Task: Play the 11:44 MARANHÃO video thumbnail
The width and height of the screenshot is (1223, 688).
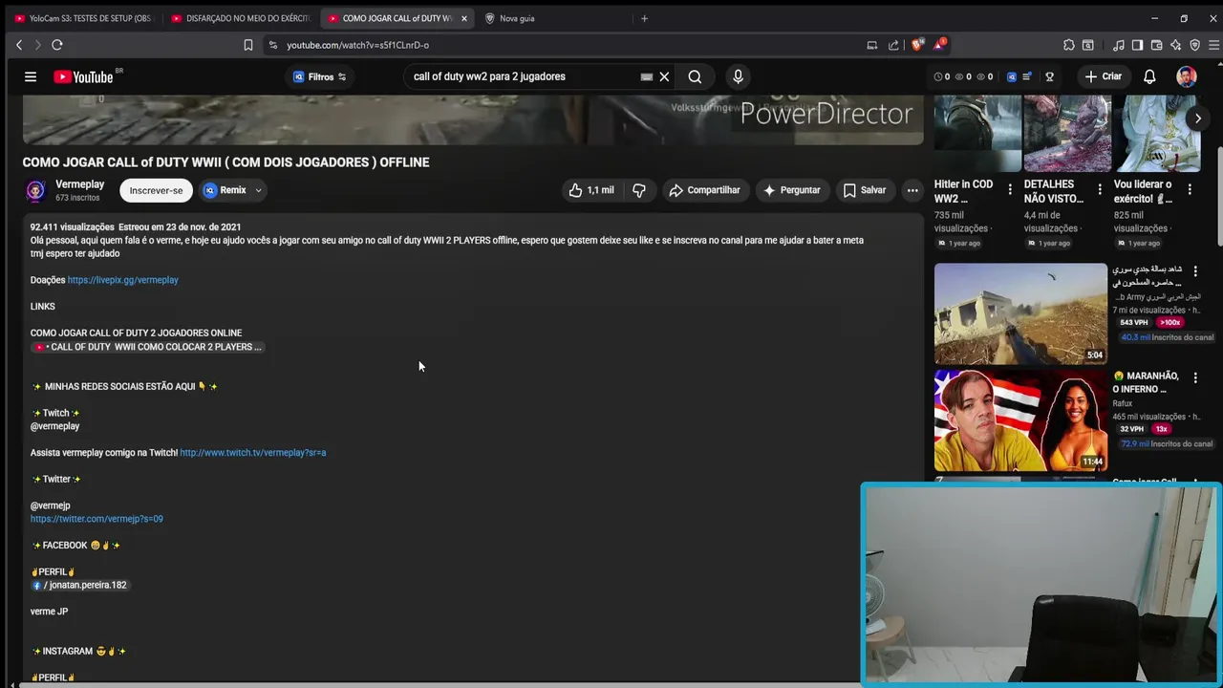Action: tap(1020, 420)
